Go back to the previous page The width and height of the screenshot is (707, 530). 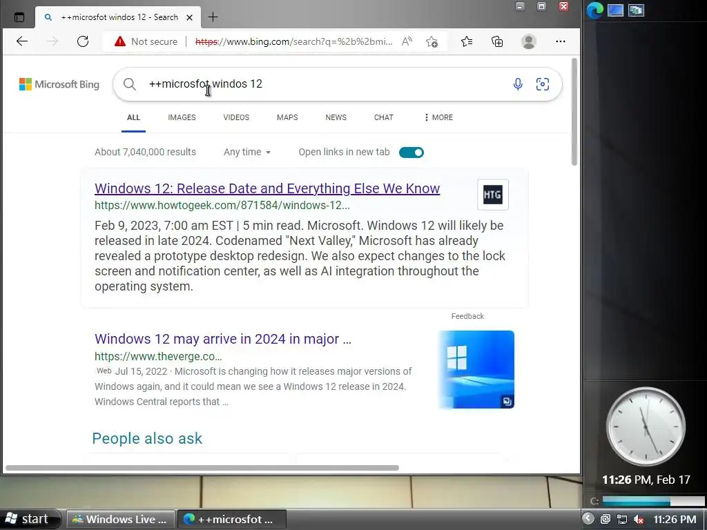click(x=22, y=41)
